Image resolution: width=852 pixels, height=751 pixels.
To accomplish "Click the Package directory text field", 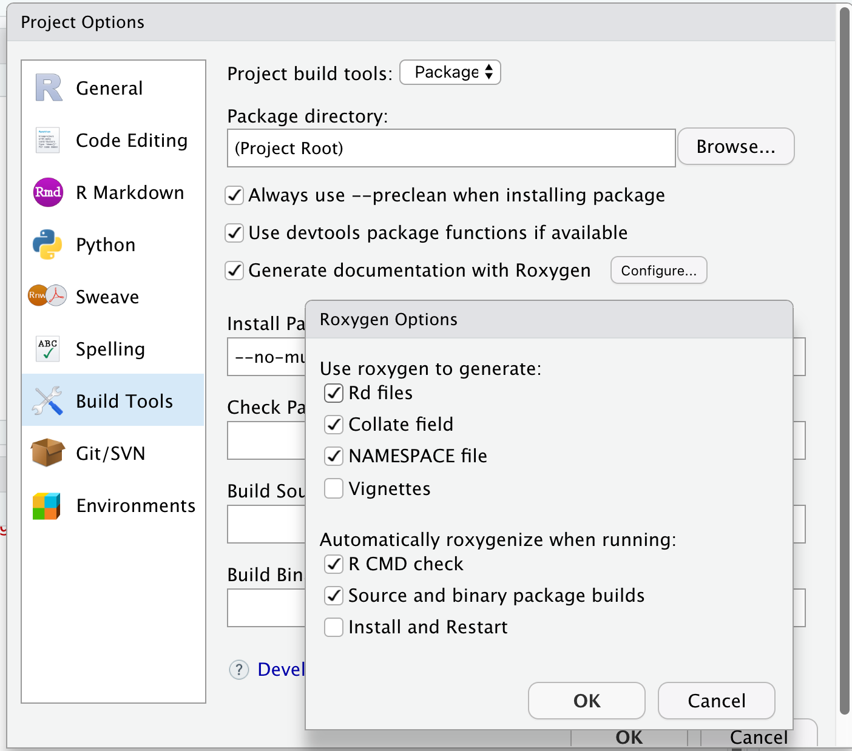I will [x=451, y=148].
